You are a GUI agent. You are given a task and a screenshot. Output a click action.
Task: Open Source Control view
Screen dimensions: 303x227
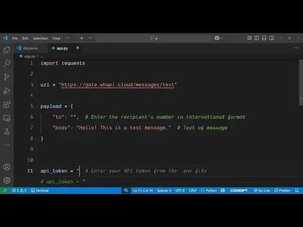coord(7,77)
